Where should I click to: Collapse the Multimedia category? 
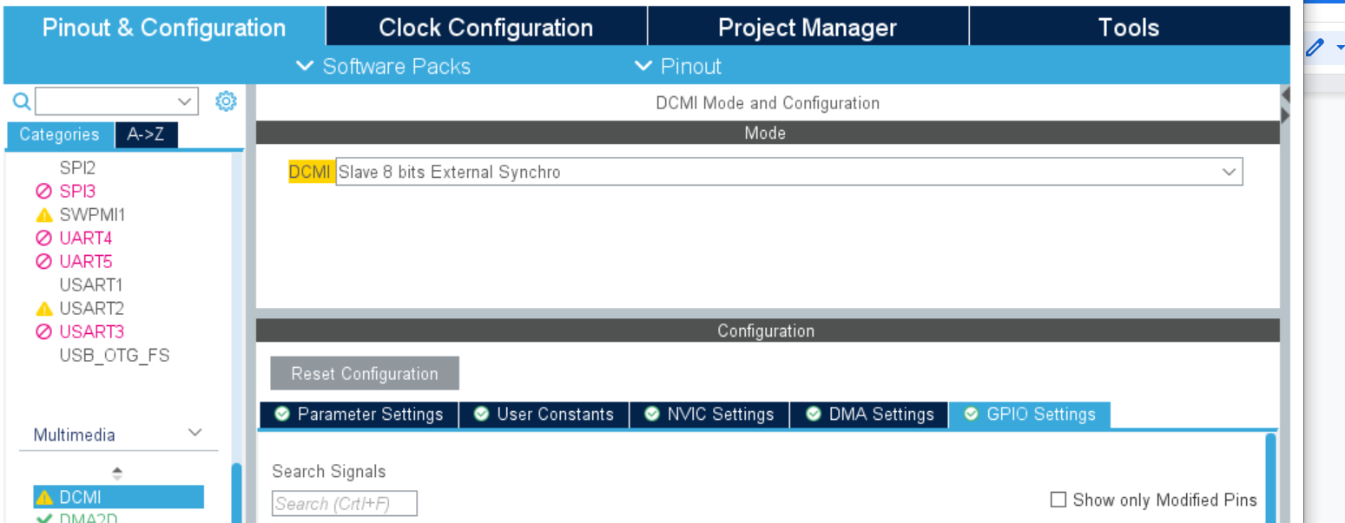click(195, 433)
